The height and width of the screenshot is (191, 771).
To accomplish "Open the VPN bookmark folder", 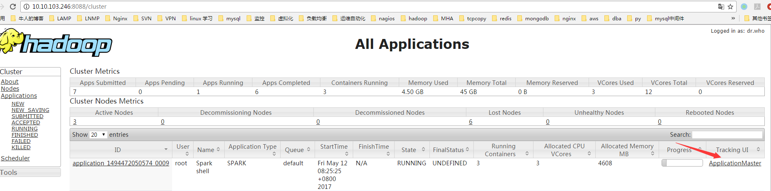I will click(166, 18).
